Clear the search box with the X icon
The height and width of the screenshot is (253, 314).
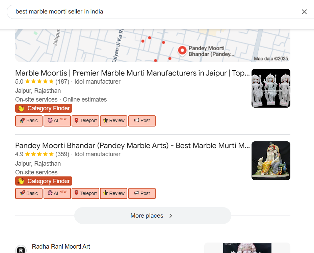pyautogui.click(x=304, y=12)
